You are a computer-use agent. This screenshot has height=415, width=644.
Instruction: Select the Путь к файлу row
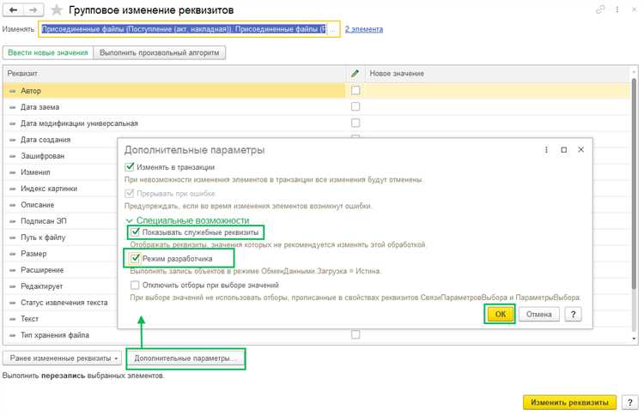pyautogui.click(x=61, y=238)
